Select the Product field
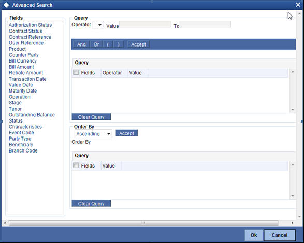304x243 pixels. point(17,49)
